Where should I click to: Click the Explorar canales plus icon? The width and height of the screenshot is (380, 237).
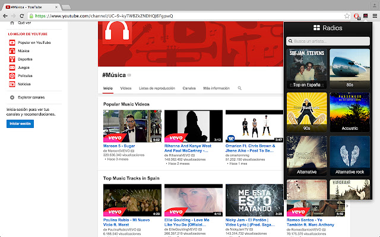pos(12,97)
